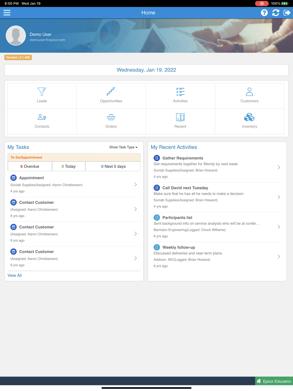Tap the logout icon in header
This screenshot has width=293, height=391.
pyautogui.click(x=287, y=13)
